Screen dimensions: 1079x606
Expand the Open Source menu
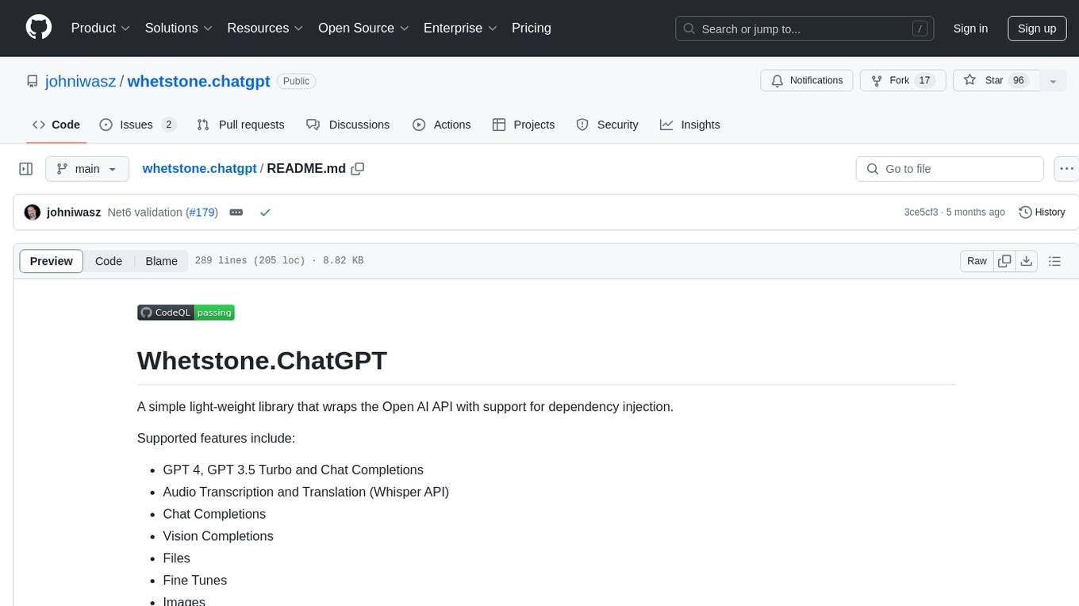point(363,28)
